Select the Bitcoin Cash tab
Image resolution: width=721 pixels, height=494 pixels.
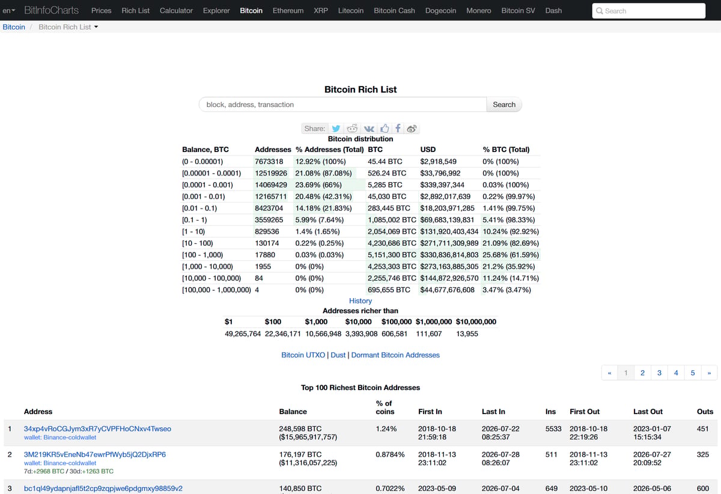394,11
